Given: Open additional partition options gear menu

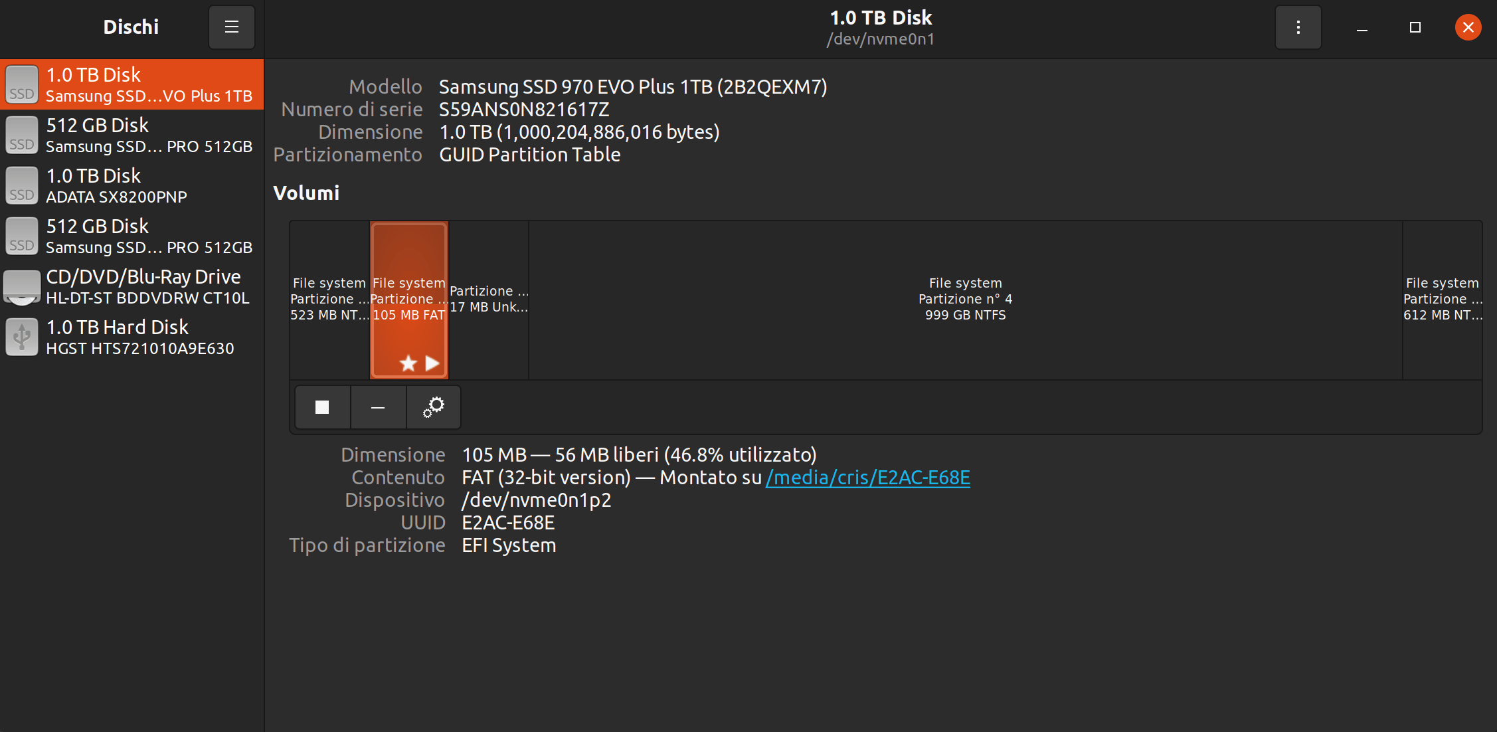Looking at the screenshot, I should point(434,407).
